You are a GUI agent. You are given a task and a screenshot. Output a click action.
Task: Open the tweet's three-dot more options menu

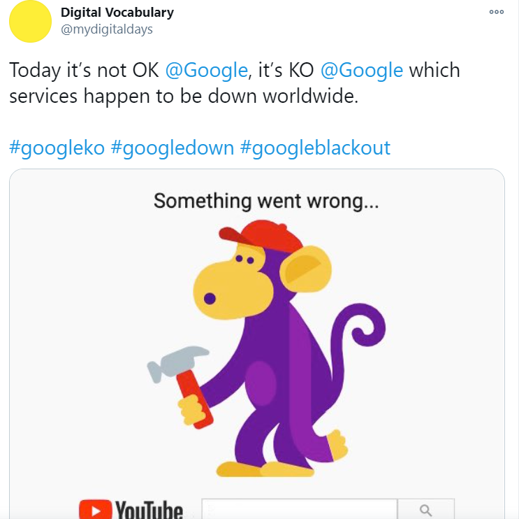pos(497,12)
